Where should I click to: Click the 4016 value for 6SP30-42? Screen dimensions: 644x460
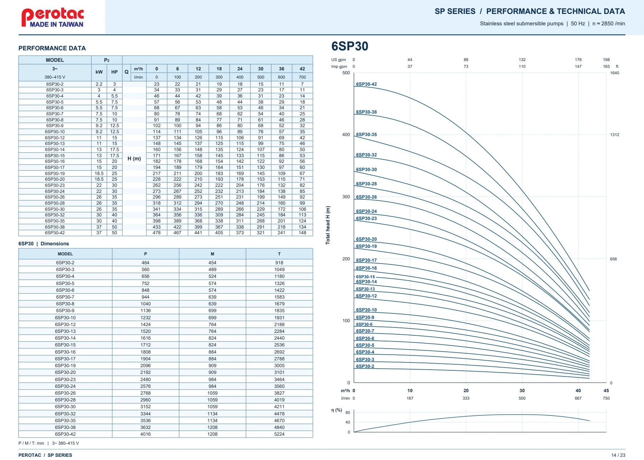pos(146,434)
